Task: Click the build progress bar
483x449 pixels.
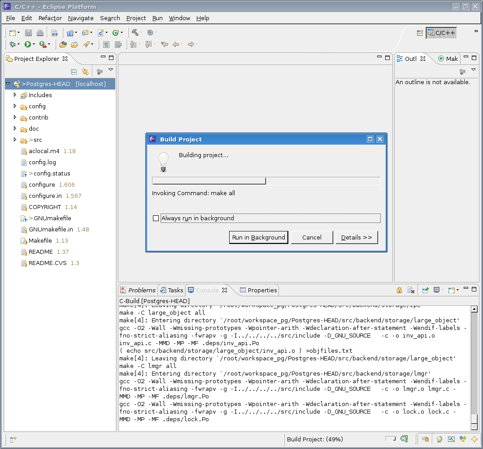Action: click(x=266, y=181)
